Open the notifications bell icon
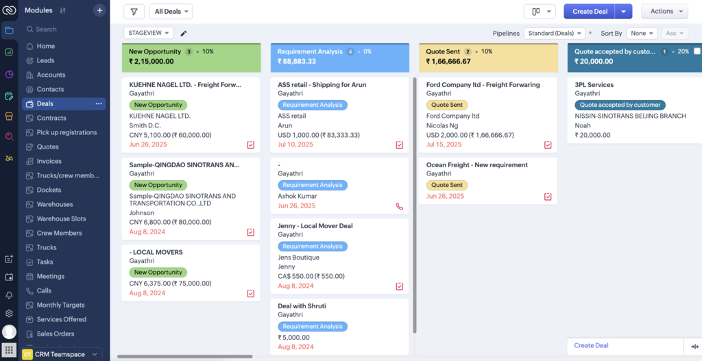This screenshot has height=361, width=702. (x=9, y=295)
